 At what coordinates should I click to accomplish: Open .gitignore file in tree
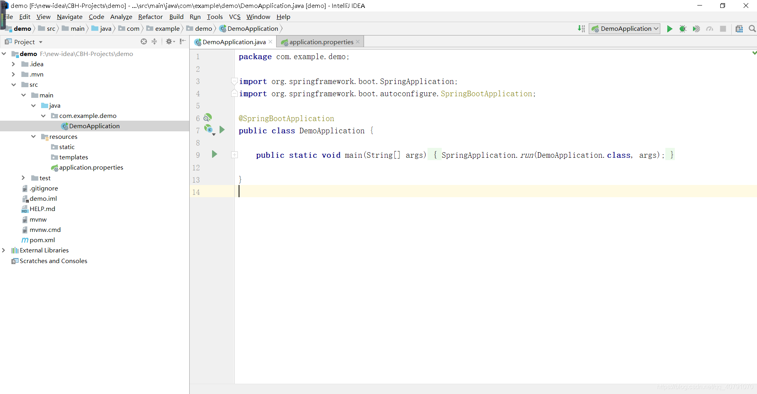40,189
